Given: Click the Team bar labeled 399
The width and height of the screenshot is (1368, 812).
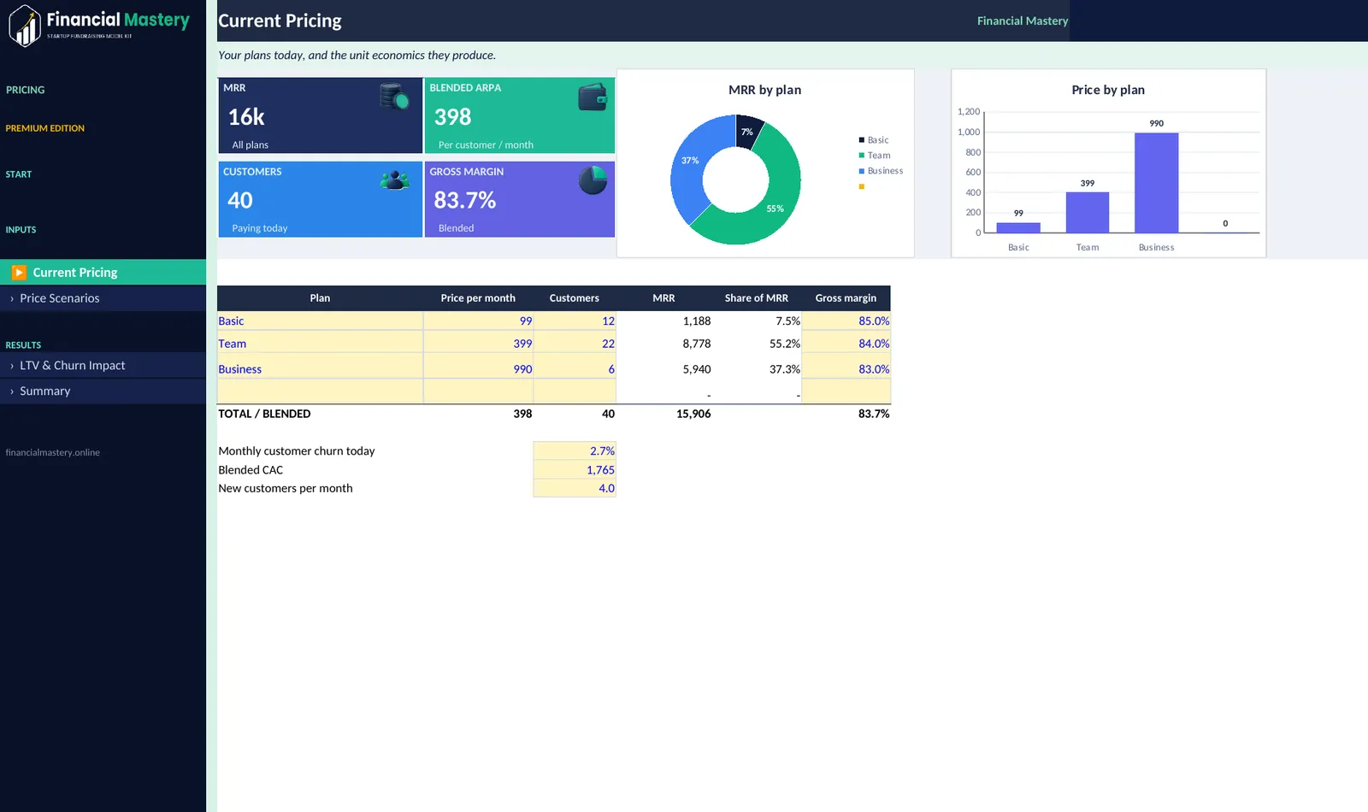Looking at the screenshot, I should (1087, 212).
